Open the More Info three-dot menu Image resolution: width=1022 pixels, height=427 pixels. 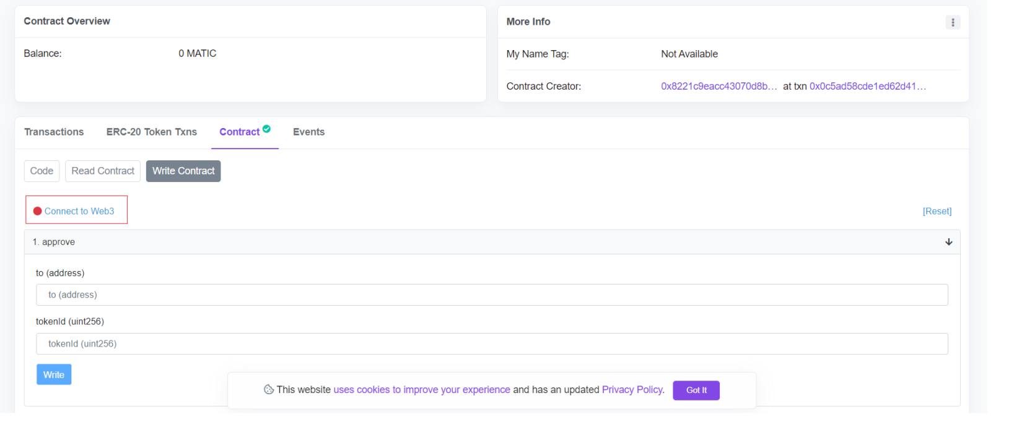[952, 22]
